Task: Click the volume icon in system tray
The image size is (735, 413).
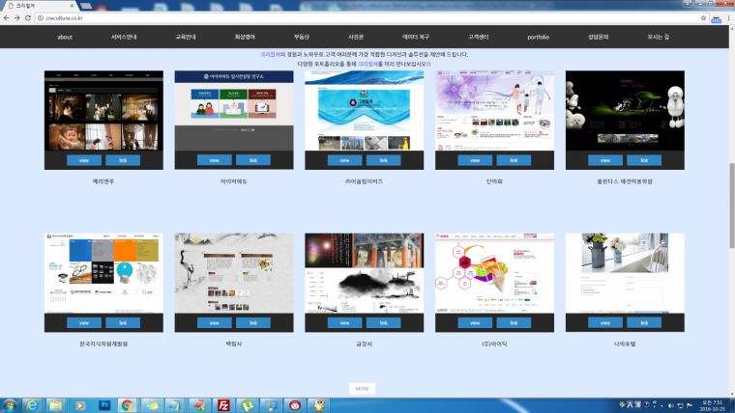Action: tap(670, 405)
